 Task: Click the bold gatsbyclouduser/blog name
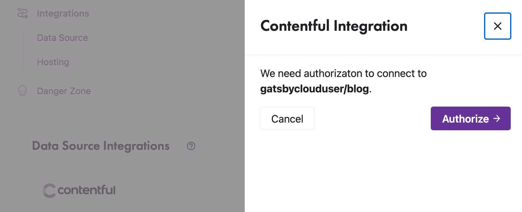[315, 89]
